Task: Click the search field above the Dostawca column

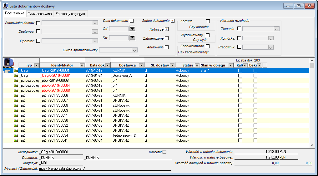Action: click(127, 60)
